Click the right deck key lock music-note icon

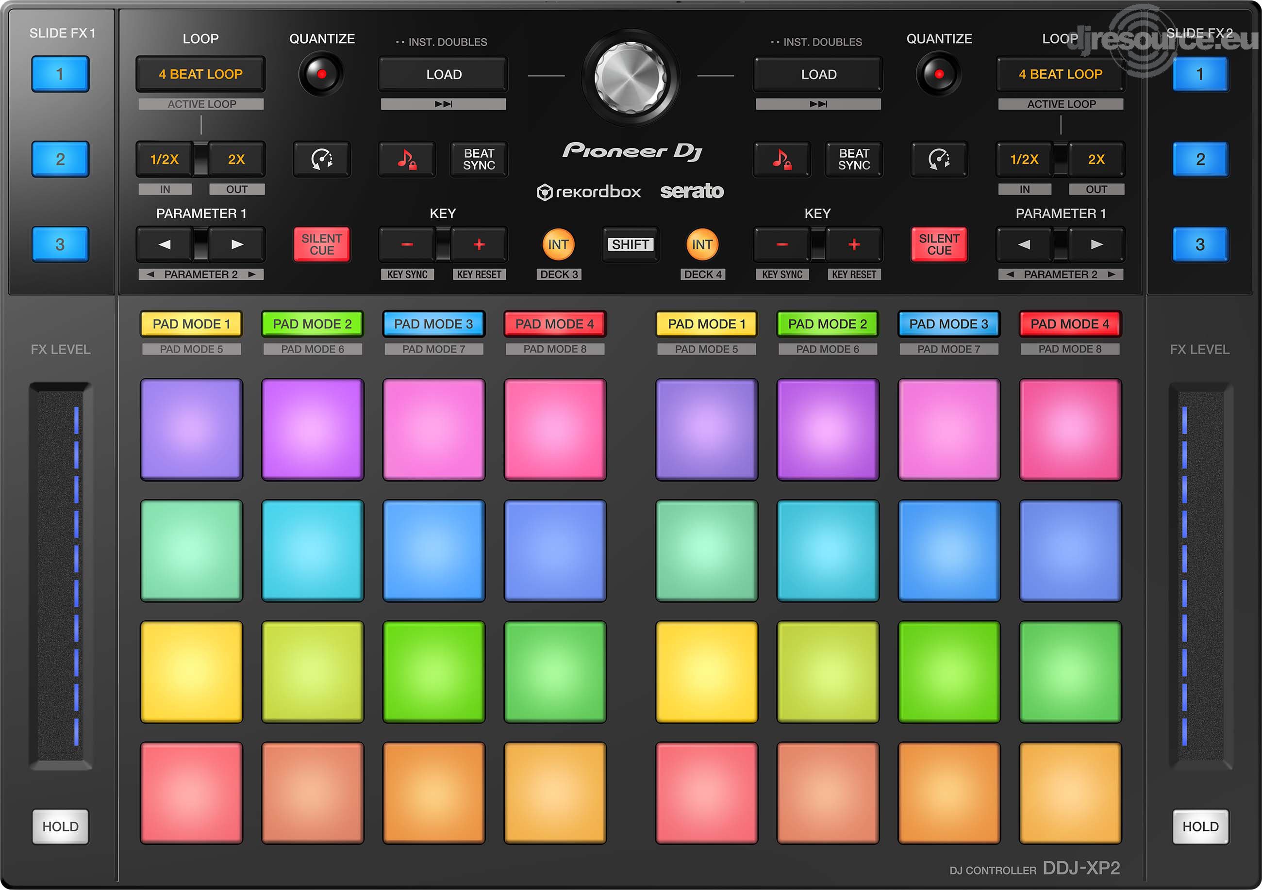pos(781,159)
